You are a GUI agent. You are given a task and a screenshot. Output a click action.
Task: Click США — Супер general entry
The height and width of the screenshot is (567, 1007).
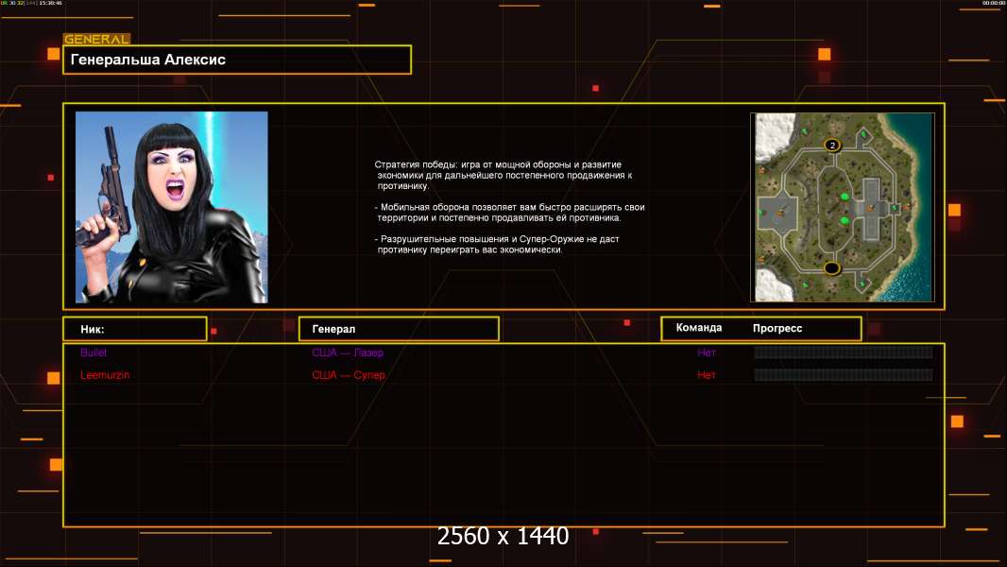click(x=348, y=375)
